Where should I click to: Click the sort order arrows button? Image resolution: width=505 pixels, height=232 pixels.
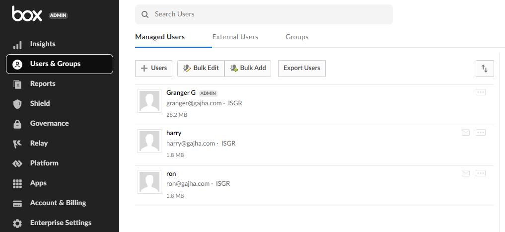click(485, 69)
